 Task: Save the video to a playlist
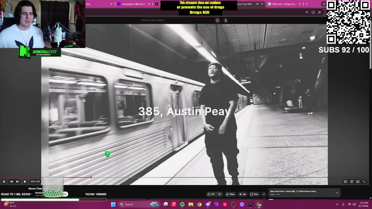pyautogui.click(x=254, y=194)
